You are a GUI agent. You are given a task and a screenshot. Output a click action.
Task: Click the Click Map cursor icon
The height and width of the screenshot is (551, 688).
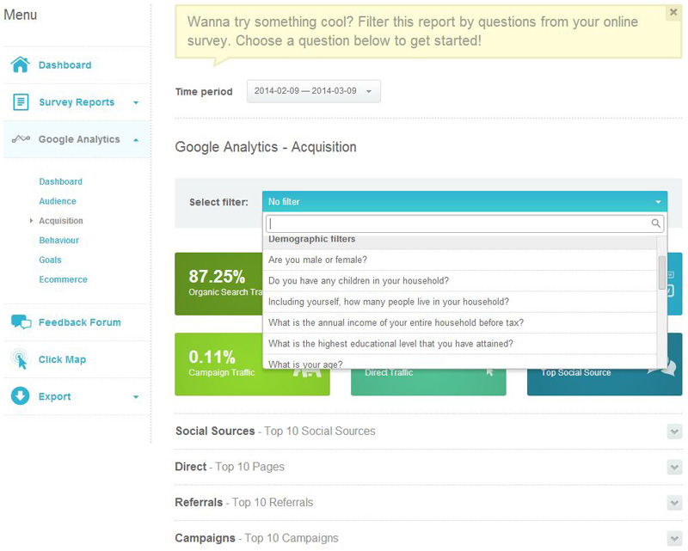pyautogui.click(x=21, y=360)
